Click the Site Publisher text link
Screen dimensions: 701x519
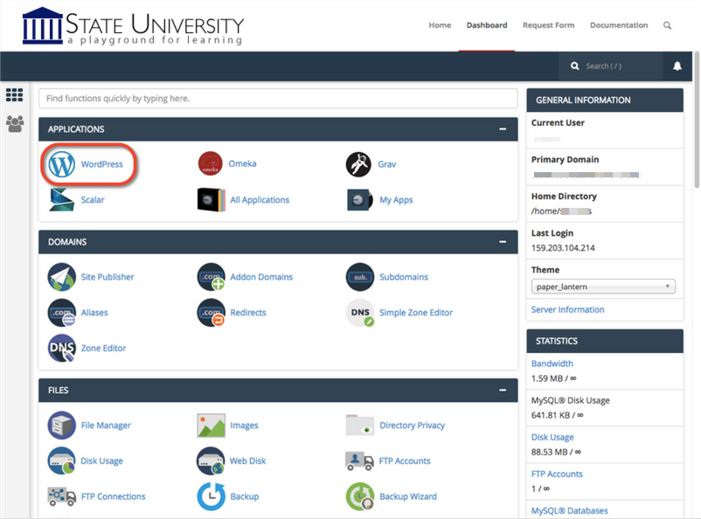coord(108,277)
